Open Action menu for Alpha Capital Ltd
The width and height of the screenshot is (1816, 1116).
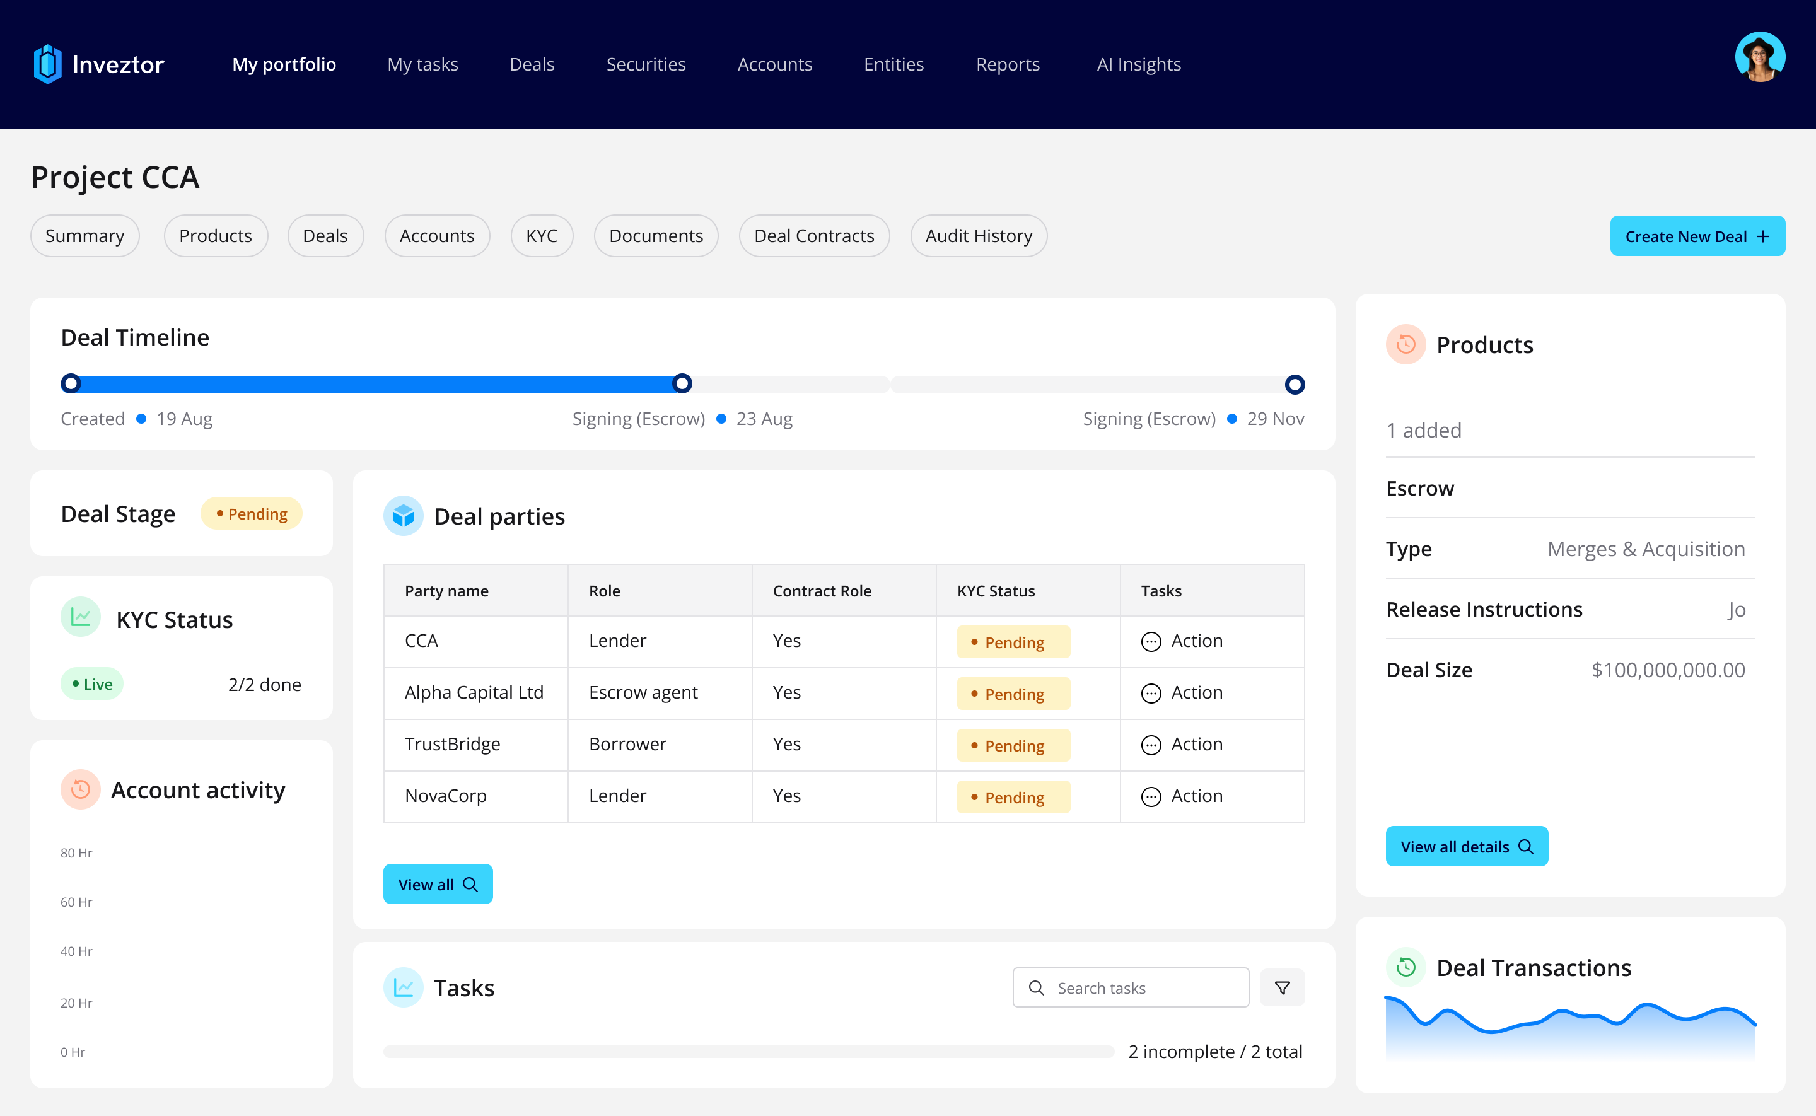(1182, 693)
